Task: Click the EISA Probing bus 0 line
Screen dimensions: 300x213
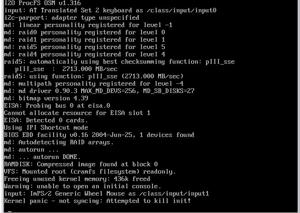Action: 57,106
